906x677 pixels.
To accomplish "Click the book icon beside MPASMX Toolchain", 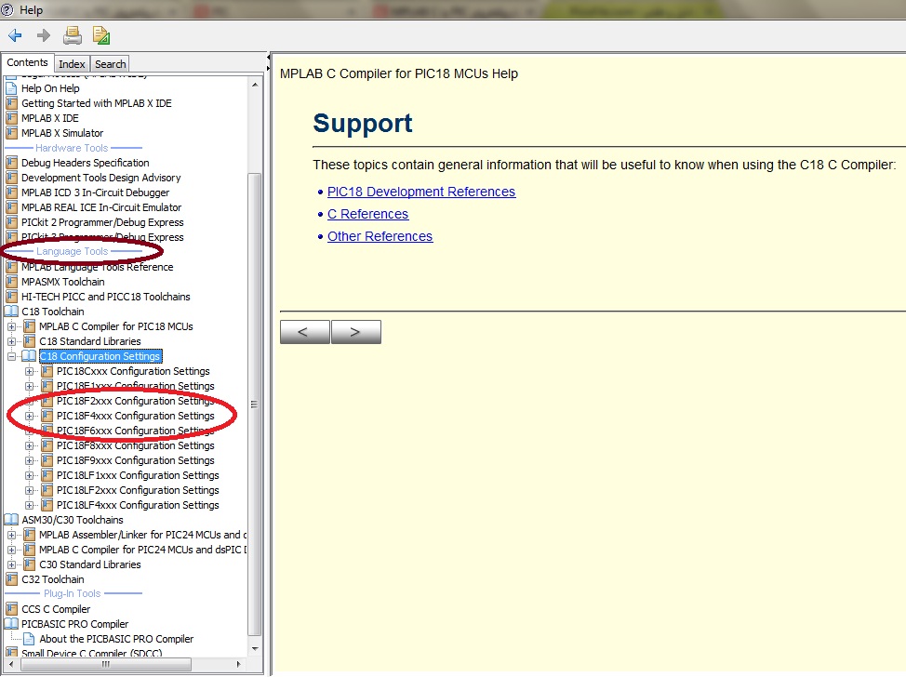I will click(x=11, y=282).
